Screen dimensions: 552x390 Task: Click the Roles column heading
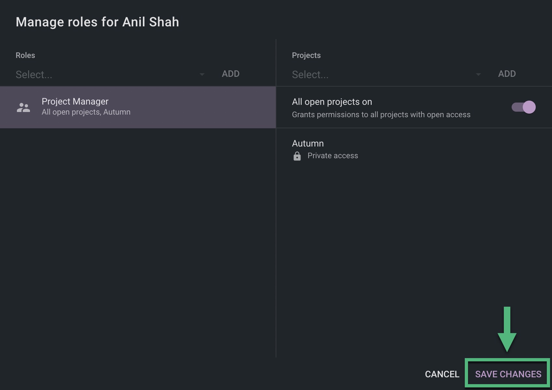coord(25,55)
